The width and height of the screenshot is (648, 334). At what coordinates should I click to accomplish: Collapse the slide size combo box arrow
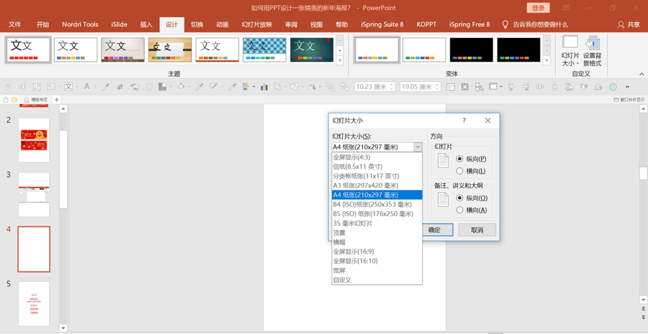pyautogui.click(x=418, y=147)
